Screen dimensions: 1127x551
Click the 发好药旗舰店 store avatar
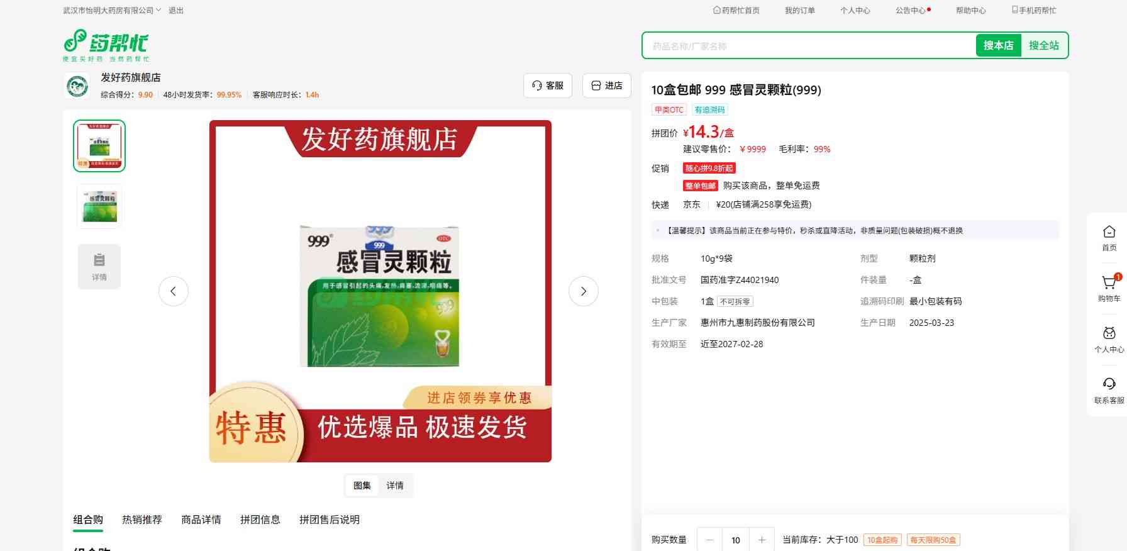(77, 86)
